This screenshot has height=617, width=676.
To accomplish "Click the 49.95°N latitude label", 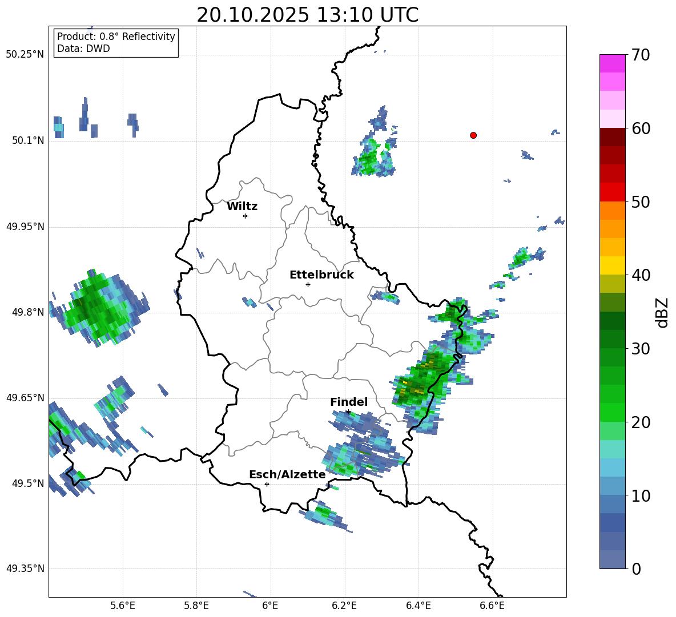I will (x=25, y=226).
